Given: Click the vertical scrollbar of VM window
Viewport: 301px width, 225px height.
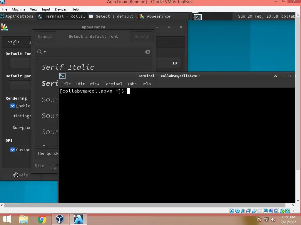Looking at the screenshot, I should click(x=298, y=93).
